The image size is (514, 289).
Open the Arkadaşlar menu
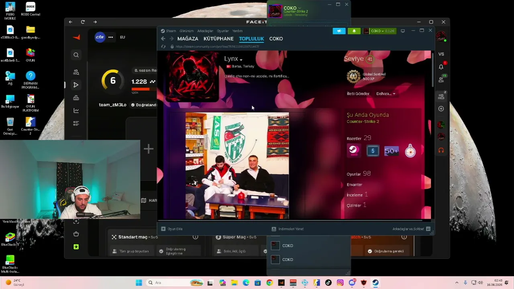coord(205,31)
